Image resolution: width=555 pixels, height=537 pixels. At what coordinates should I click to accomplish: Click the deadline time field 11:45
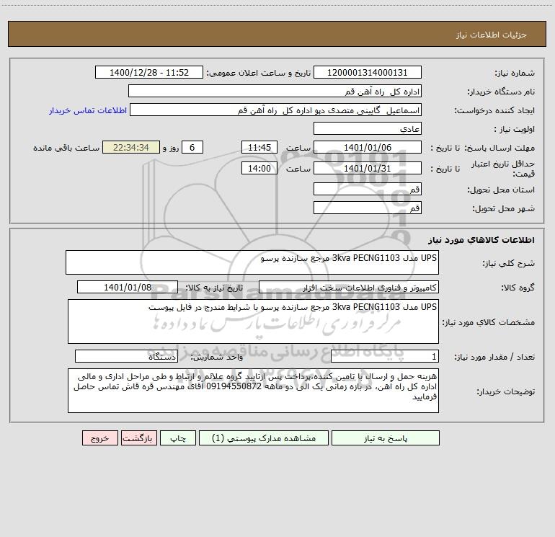point(259,147)
